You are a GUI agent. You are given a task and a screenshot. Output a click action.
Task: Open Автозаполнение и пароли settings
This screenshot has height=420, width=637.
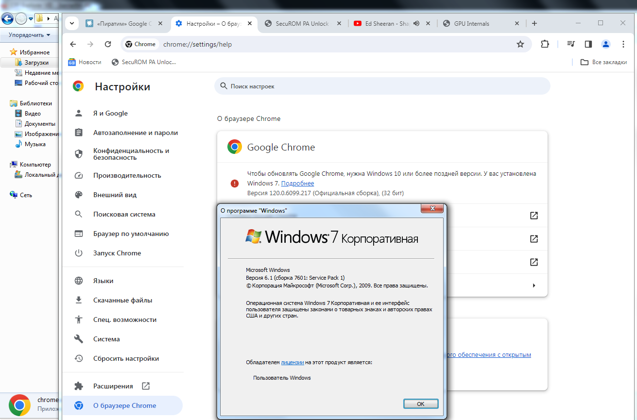point(122,133)
